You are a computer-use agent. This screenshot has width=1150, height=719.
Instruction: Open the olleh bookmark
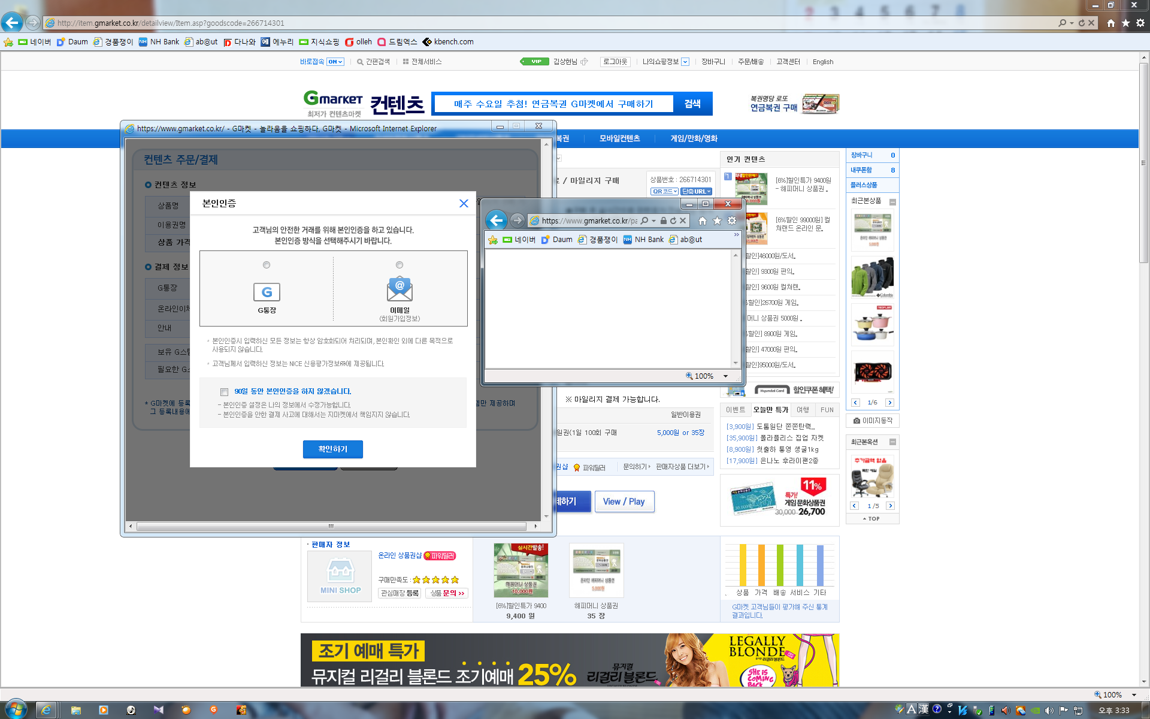pyautogui.click(x=358, y=42)
